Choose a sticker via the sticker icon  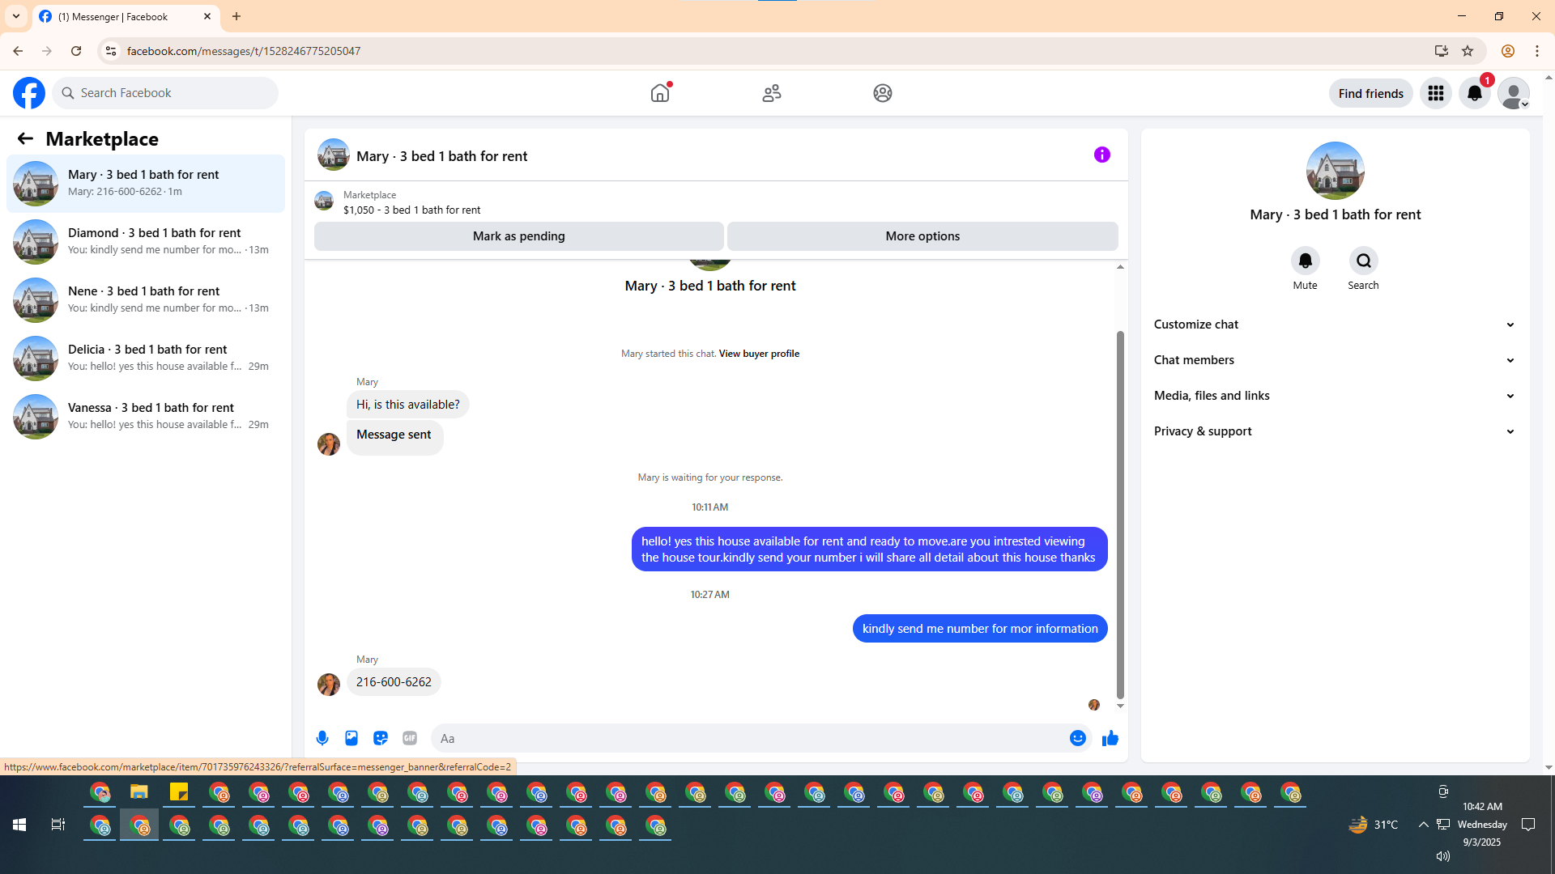tap(381, 738)
